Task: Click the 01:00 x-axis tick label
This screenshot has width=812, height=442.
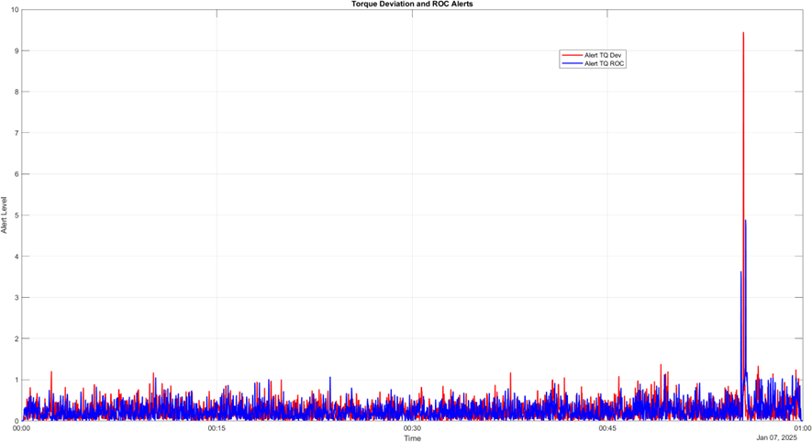Action: coord(802,428)
